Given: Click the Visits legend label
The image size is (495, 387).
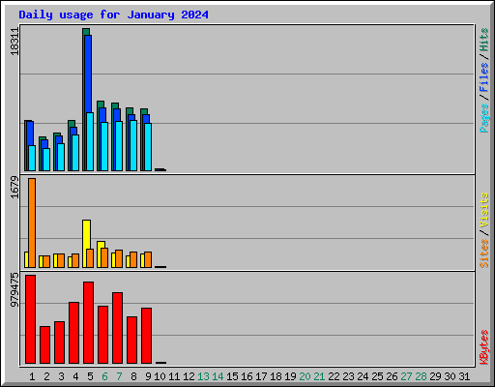Looking at the screenshot, I should (x=484, y=210).
